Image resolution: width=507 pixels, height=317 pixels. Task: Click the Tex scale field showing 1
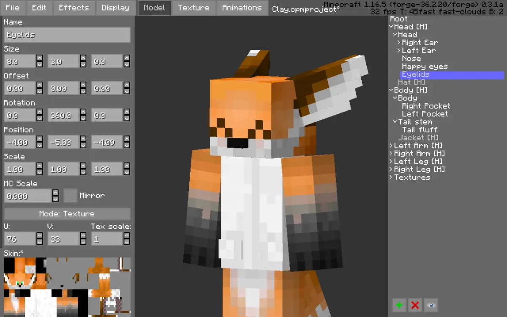[x=107, y=239]
